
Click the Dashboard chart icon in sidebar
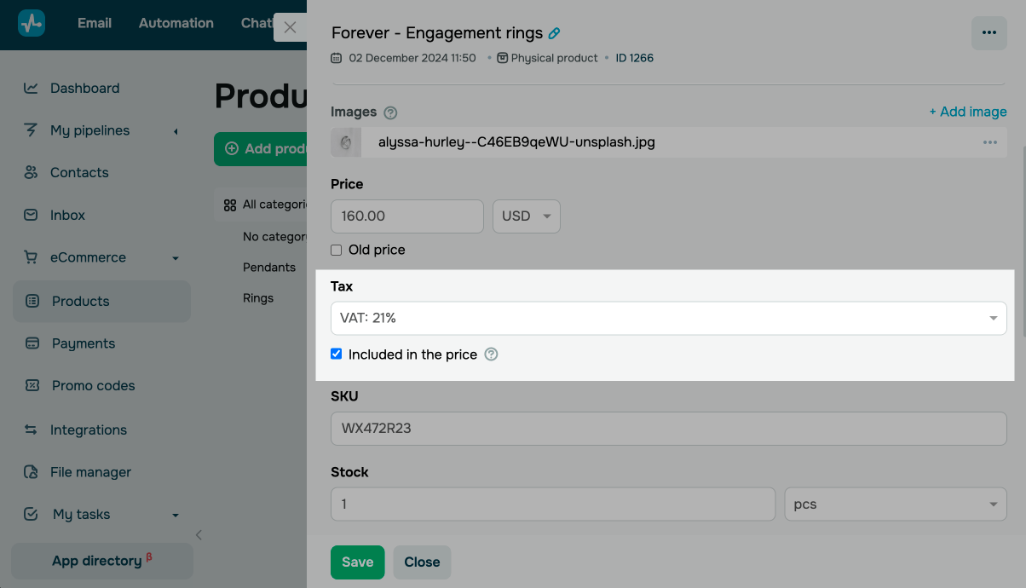(x=31, y=88)
